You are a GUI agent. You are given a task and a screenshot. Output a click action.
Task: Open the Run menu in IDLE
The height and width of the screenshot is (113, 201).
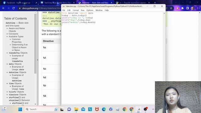(x=83, y=10)
